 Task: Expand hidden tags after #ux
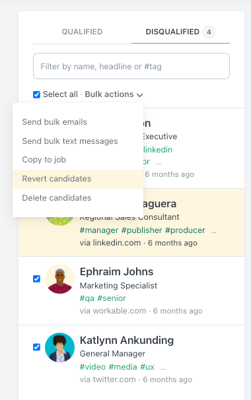pyautogui.click(x=163, y=368)
